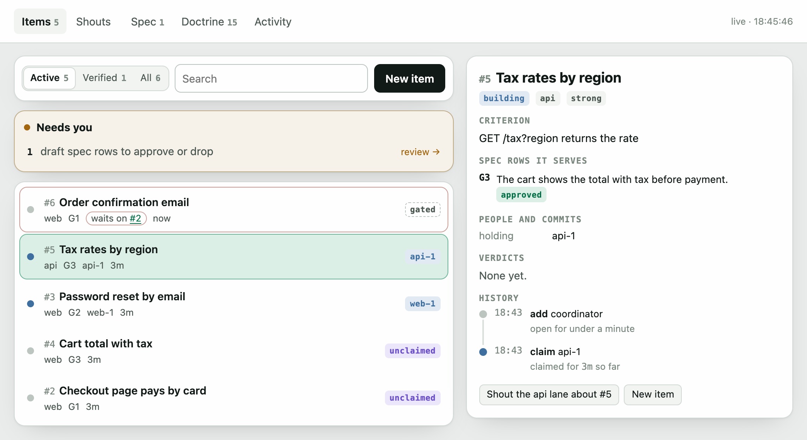807x440 pixels.
Task: Open item #3 Password reset by email
Action: coord(233,304)
